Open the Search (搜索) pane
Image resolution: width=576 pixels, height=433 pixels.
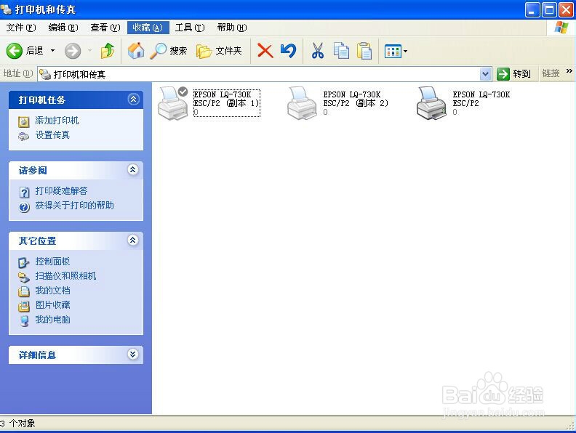click(169, 51)
